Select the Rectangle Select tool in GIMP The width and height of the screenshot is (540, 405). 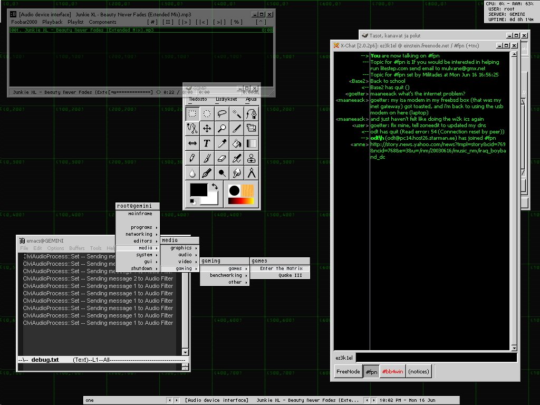pyautogui.click(x=192, y=114)
